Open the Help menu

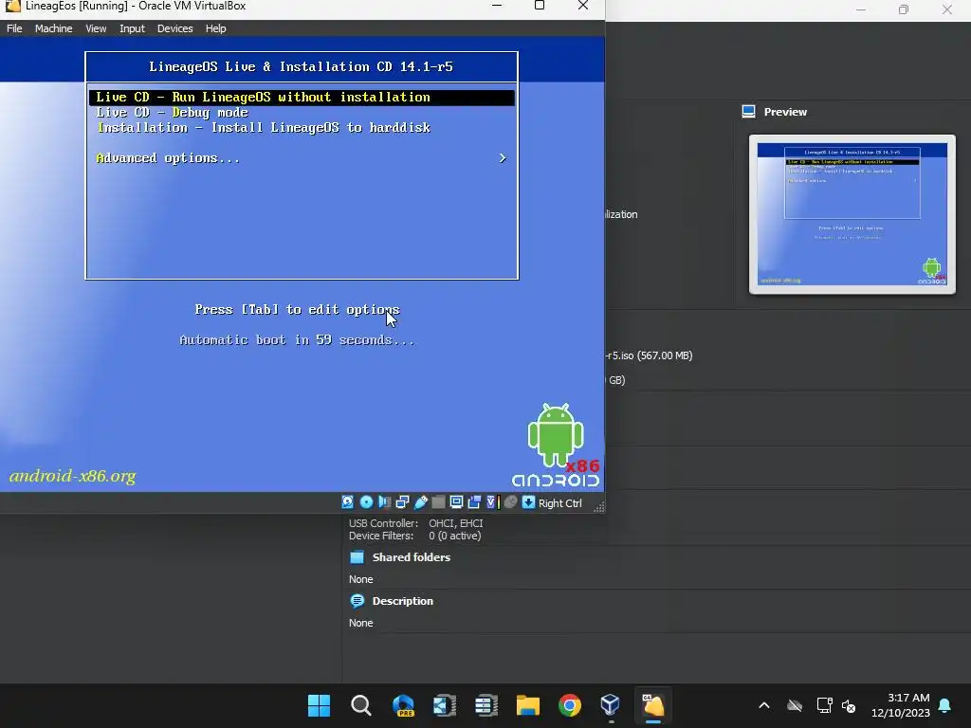pos(215,28)
